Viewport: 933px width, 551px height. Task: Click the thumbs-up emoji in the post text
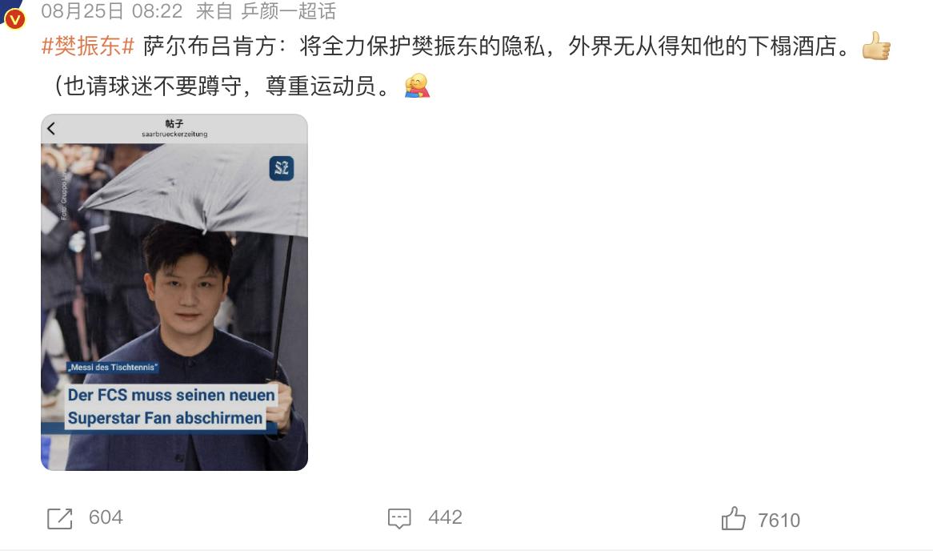tap(876, 46)
